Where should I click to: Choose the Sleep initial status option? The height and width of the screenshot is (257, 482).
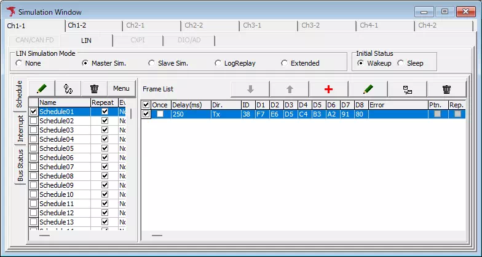[401, 63]
